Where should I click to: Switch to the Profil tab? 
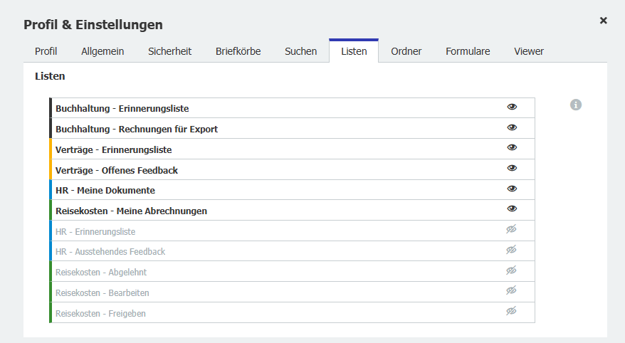tap(46, 51)
